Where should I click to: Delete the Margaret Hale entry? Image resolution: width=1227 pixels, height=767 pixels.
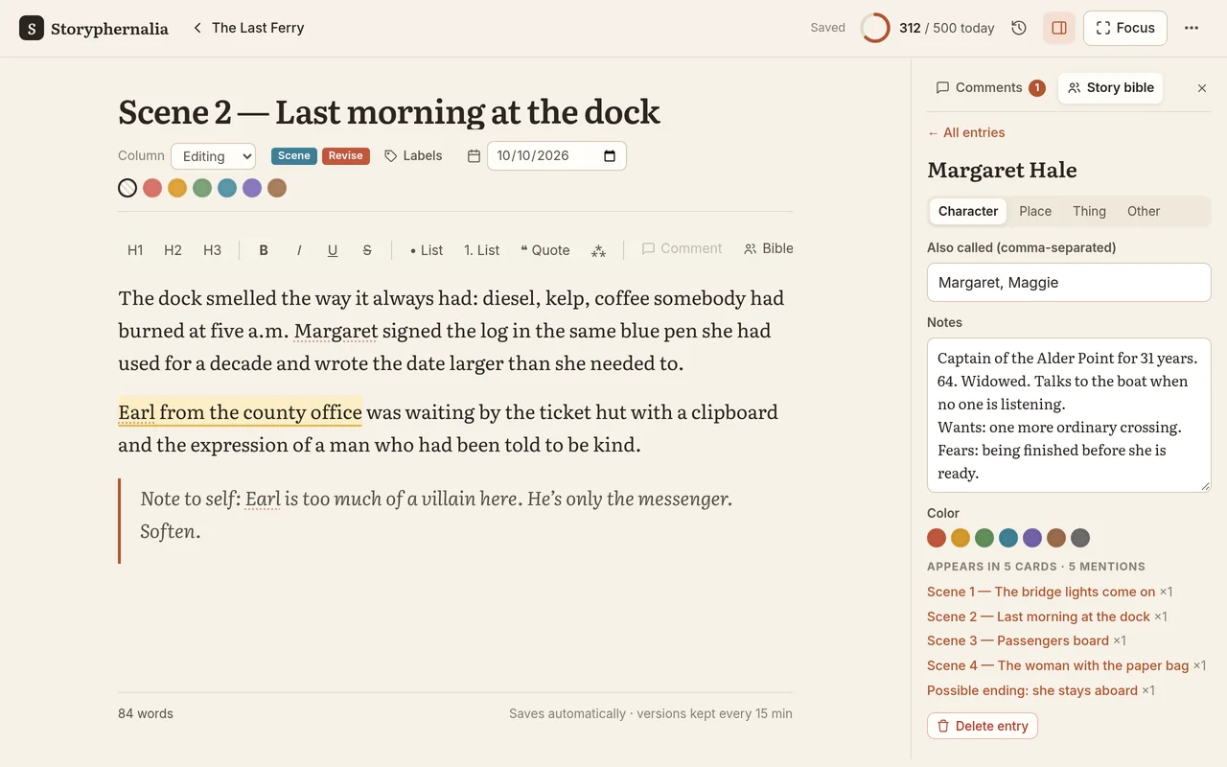[983, 726]
